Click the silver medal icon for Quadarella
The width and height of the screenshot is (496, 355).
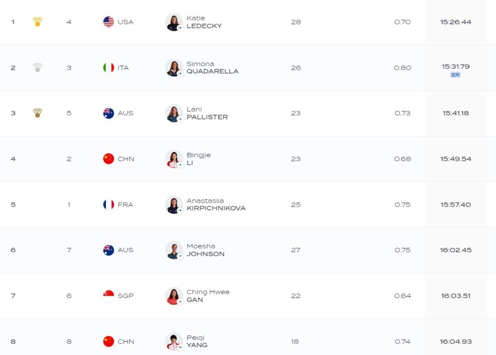click(37, 68)
